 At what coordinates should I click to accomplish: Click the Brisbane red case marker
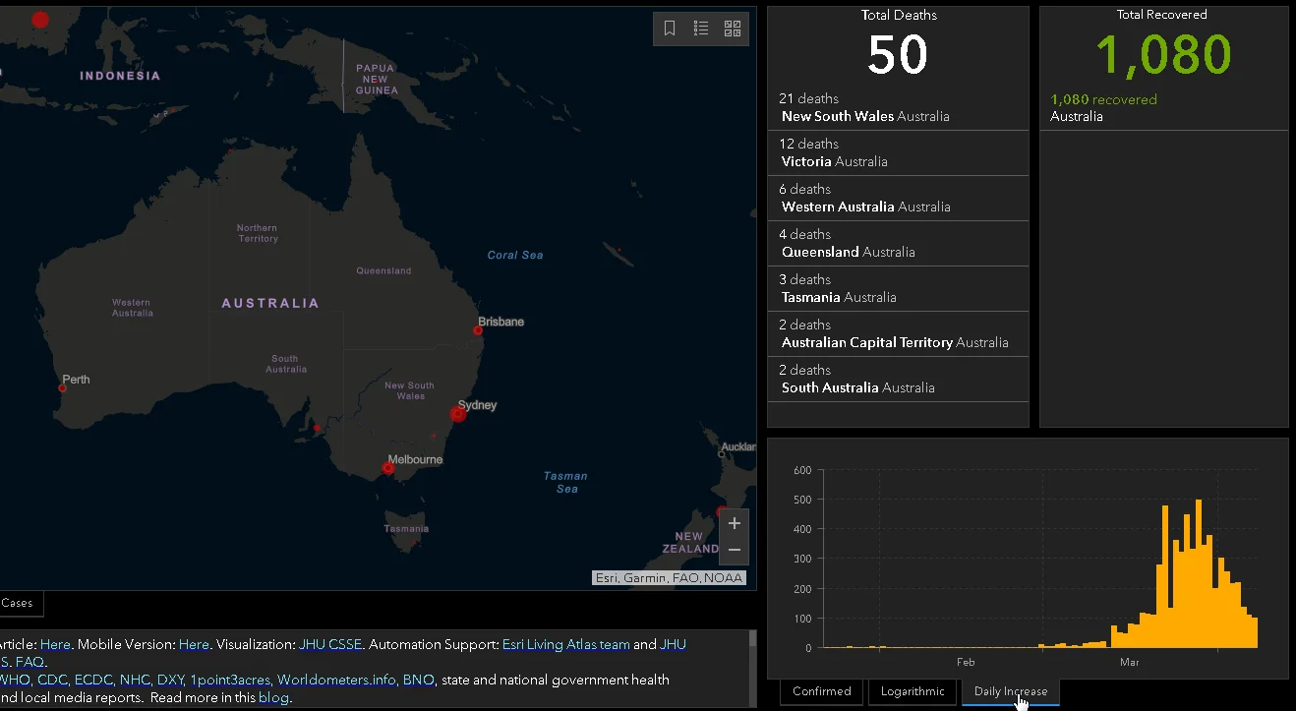pos(478,330)
